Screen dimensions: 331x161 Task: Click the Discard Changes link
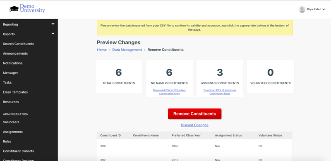click(194, 125)
